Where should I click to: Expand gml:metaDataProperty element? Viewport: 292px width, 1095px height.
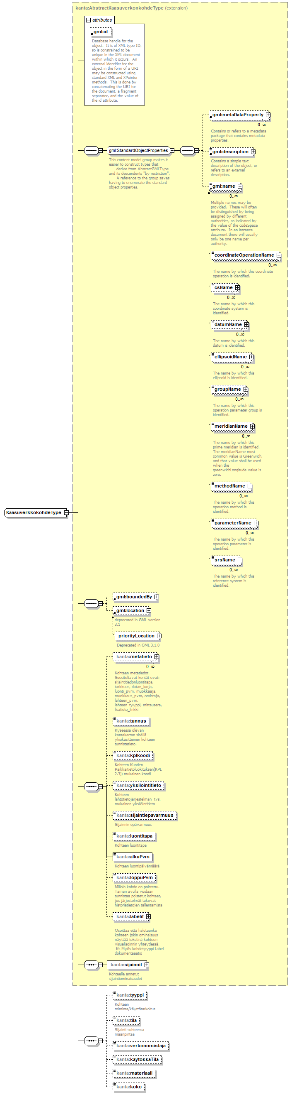click(x=268, y=115)
